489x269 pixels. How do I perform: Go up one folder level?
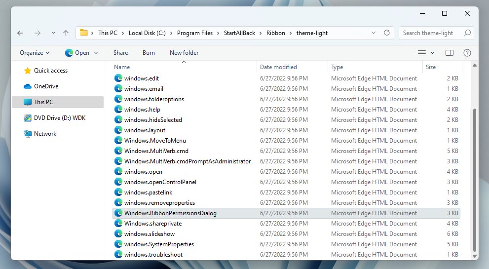click(x=66, y=33)
